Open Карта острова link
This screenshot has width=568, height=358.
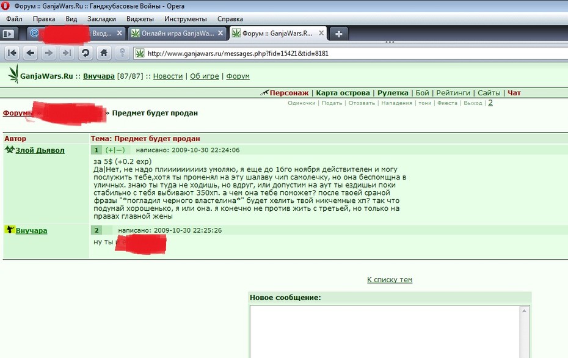[x=343, y=93]
